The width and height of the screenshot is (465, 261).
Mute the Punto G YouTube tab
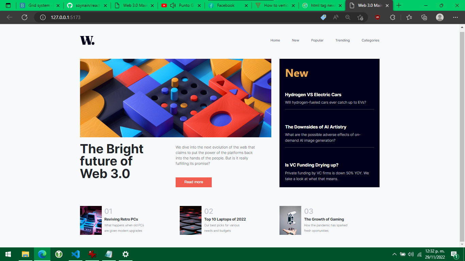tap(172, 5)
